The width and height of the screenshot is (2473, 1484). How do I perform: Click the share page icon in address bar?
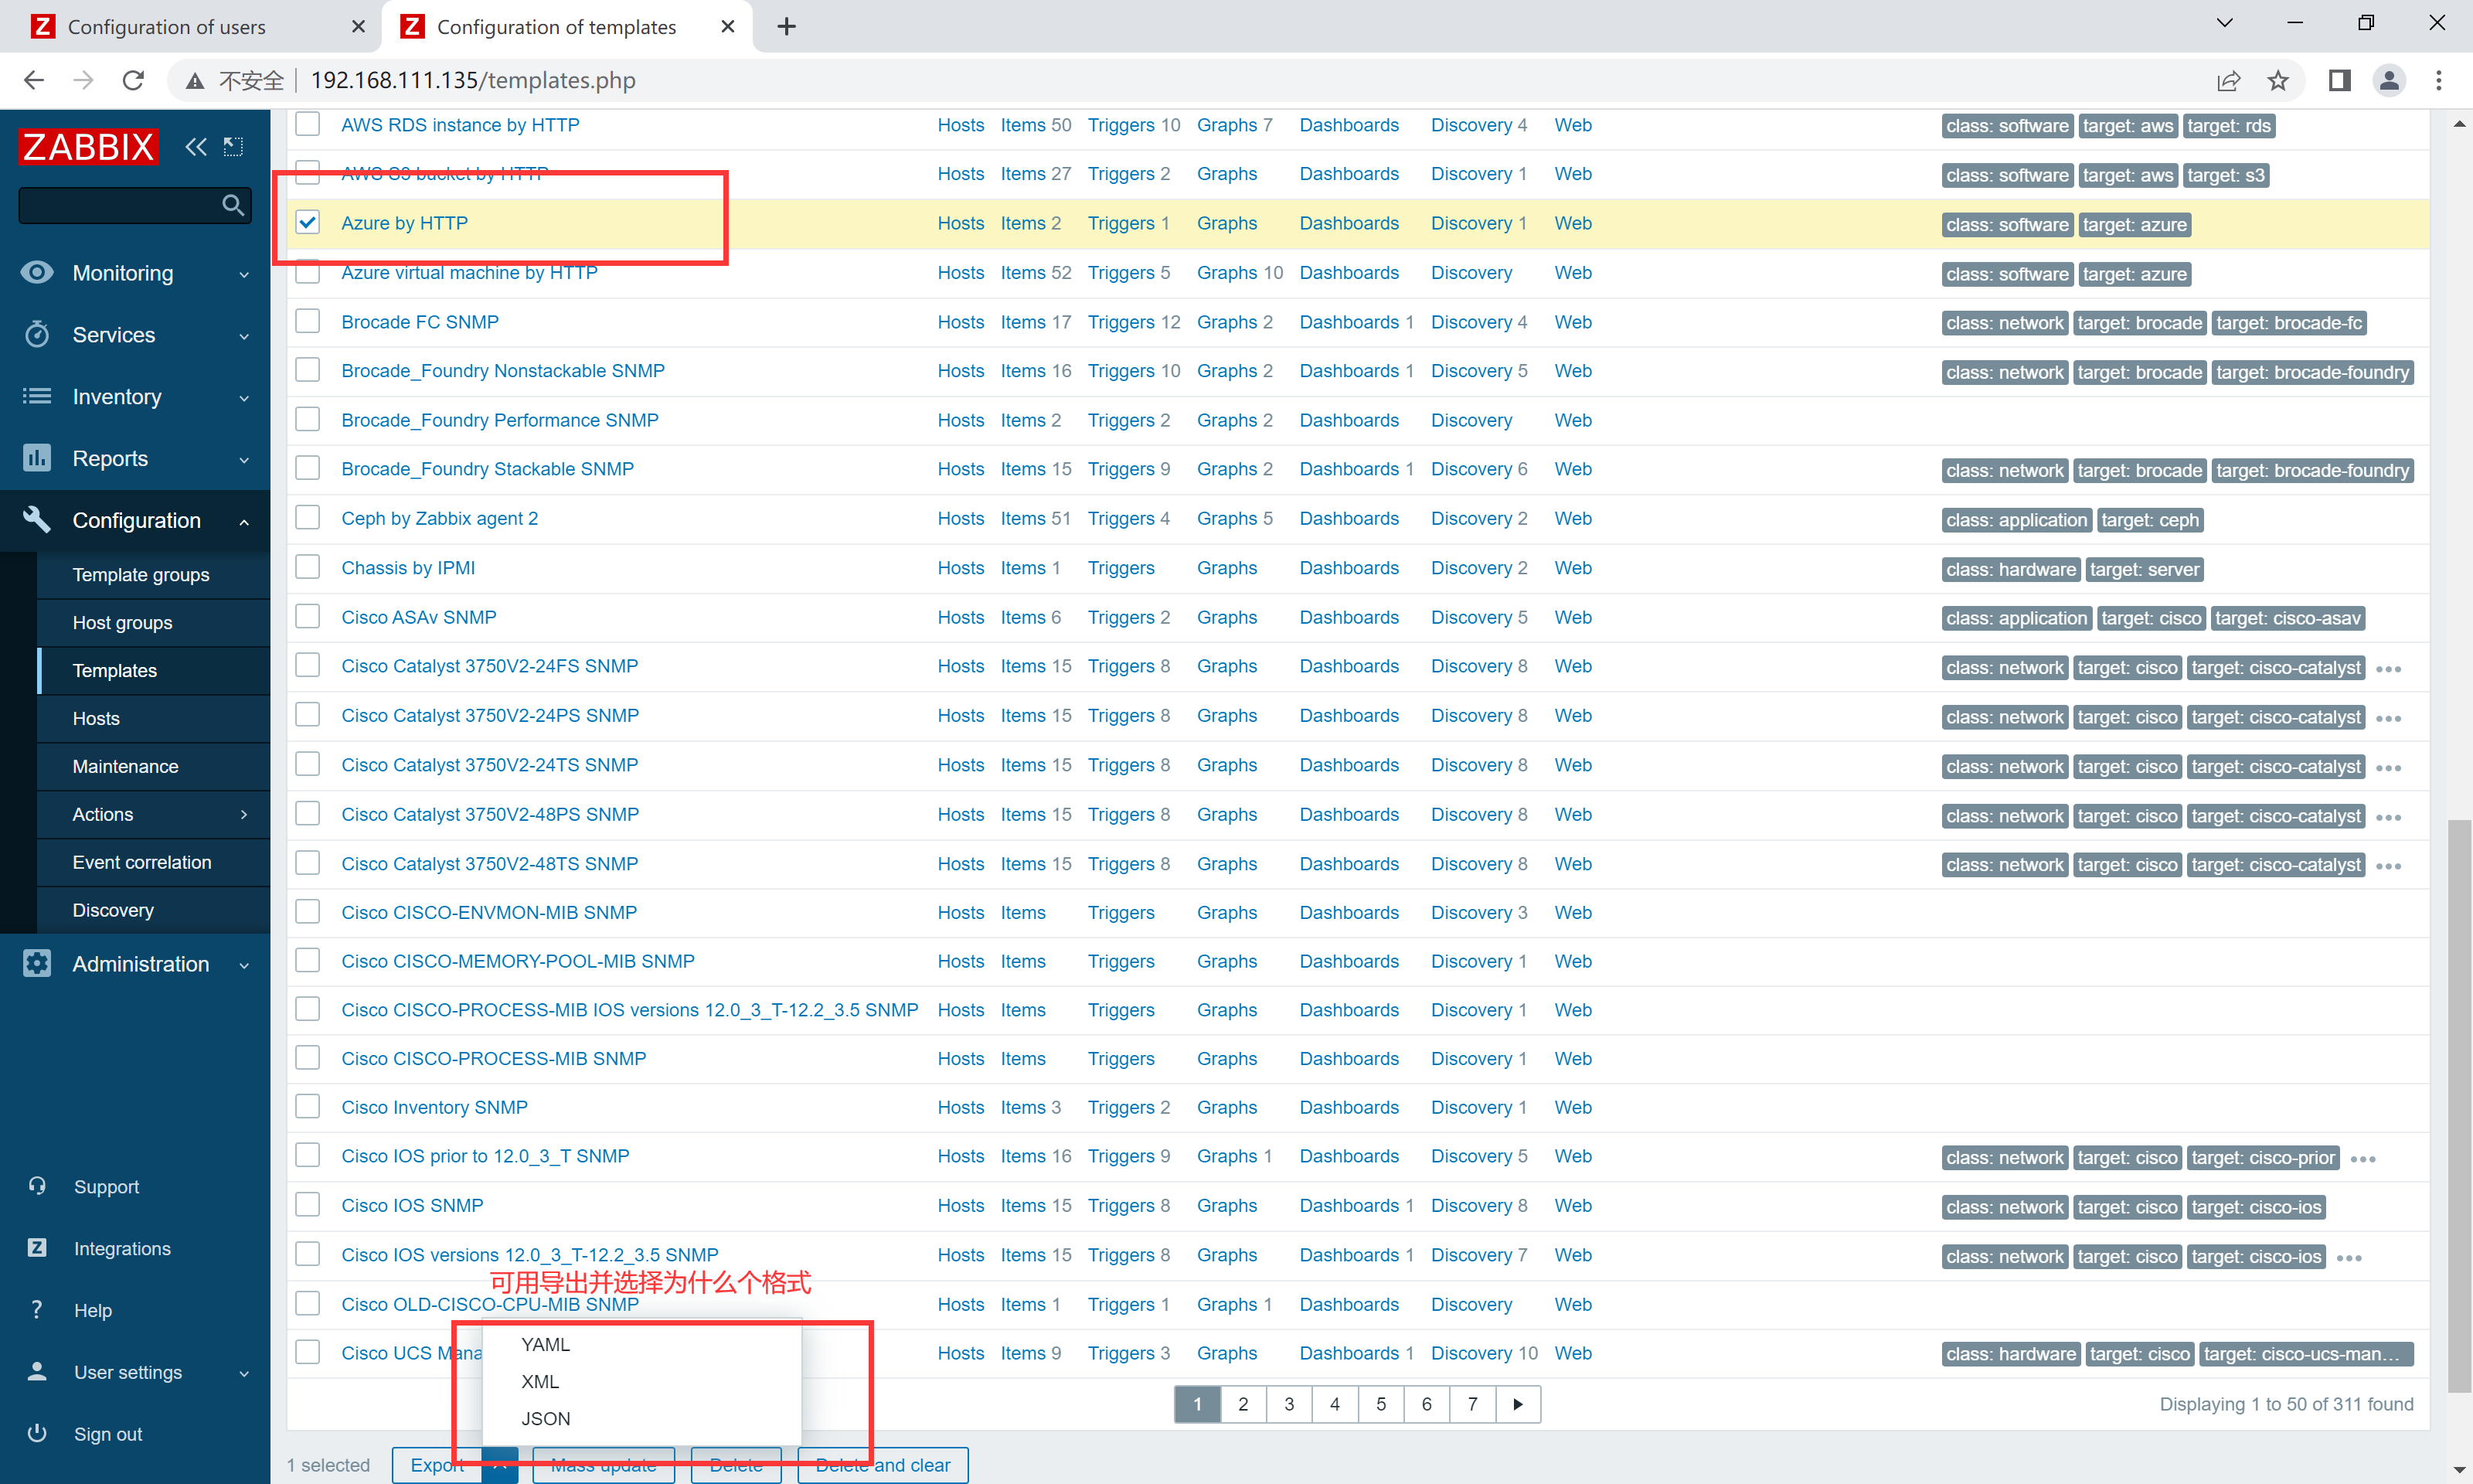click(x=2228, y=80)
